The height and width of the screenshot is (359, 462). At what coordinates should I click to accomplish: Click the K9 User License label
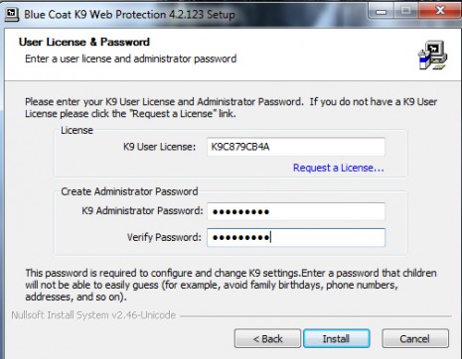coord(159,147)
